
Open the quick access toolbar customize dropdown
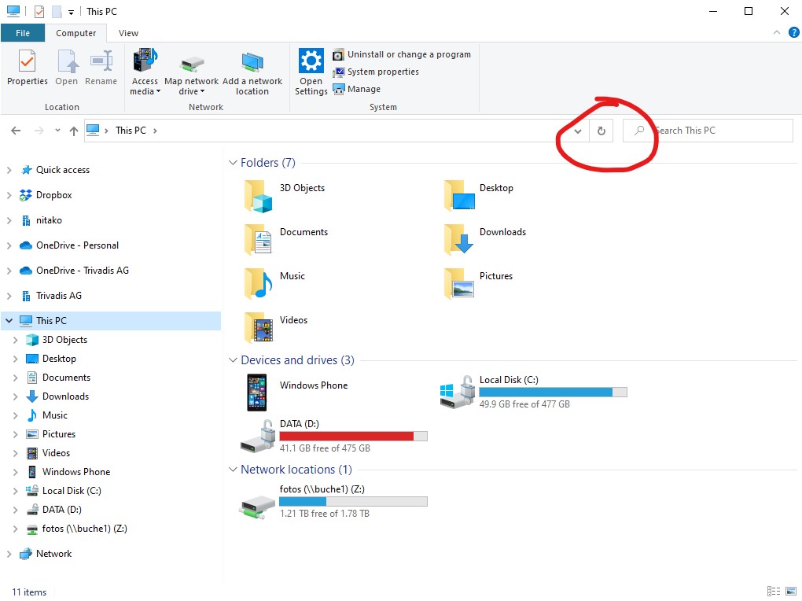71,12
